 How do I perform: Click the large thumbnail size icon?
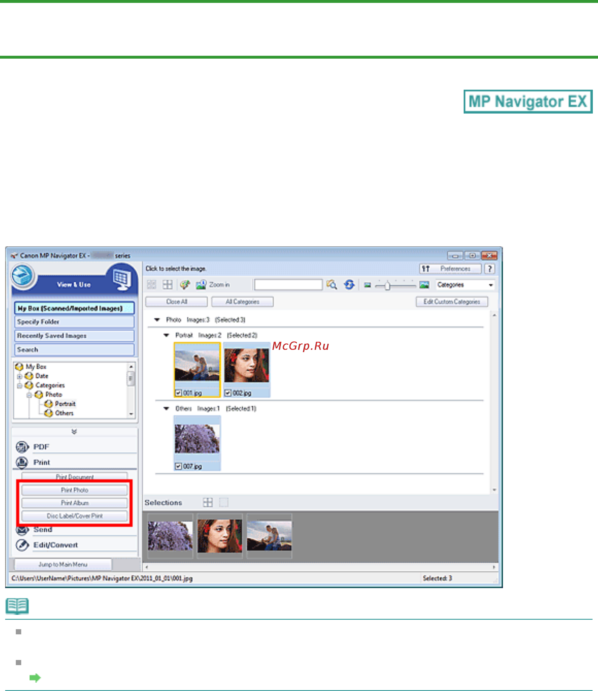pos(424,285)
